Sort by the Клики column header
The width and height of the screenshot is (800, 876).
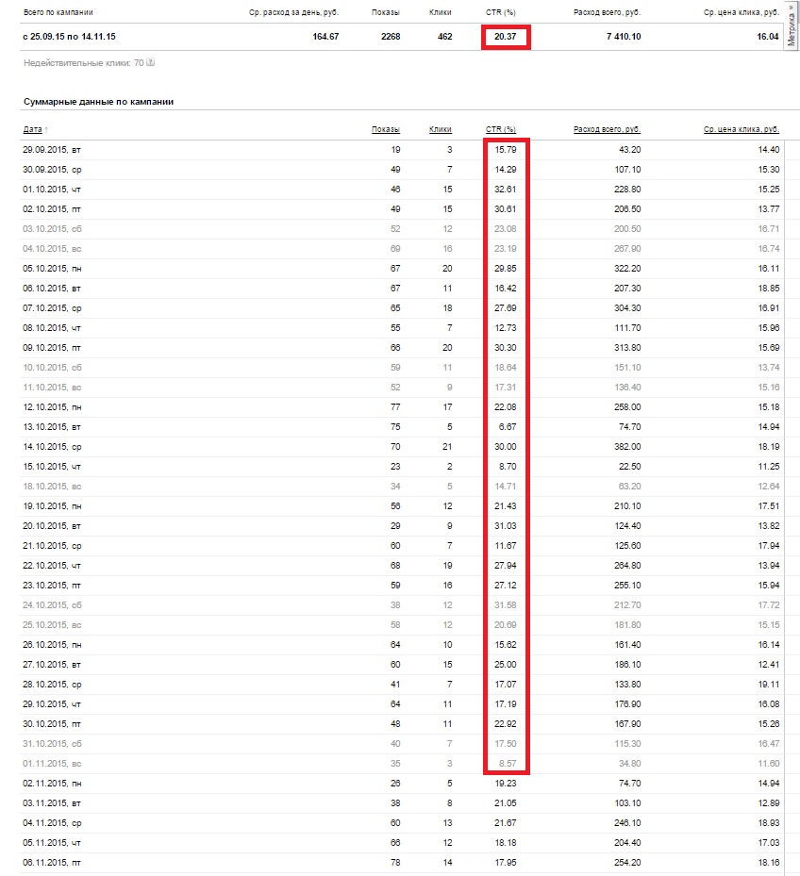(441, 129)
